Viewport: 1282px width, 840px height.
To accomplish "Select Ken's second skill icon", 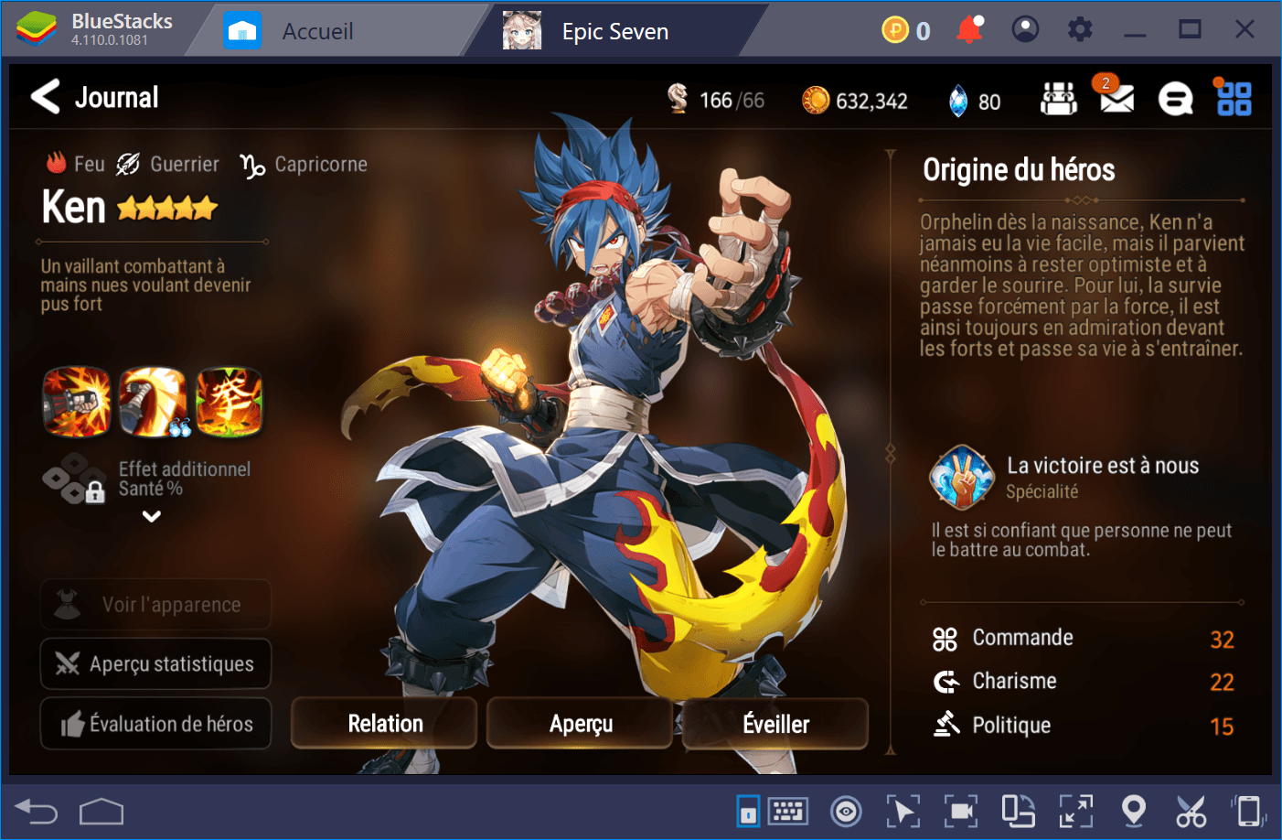I will pyautogui.click(x=153, y=402).
